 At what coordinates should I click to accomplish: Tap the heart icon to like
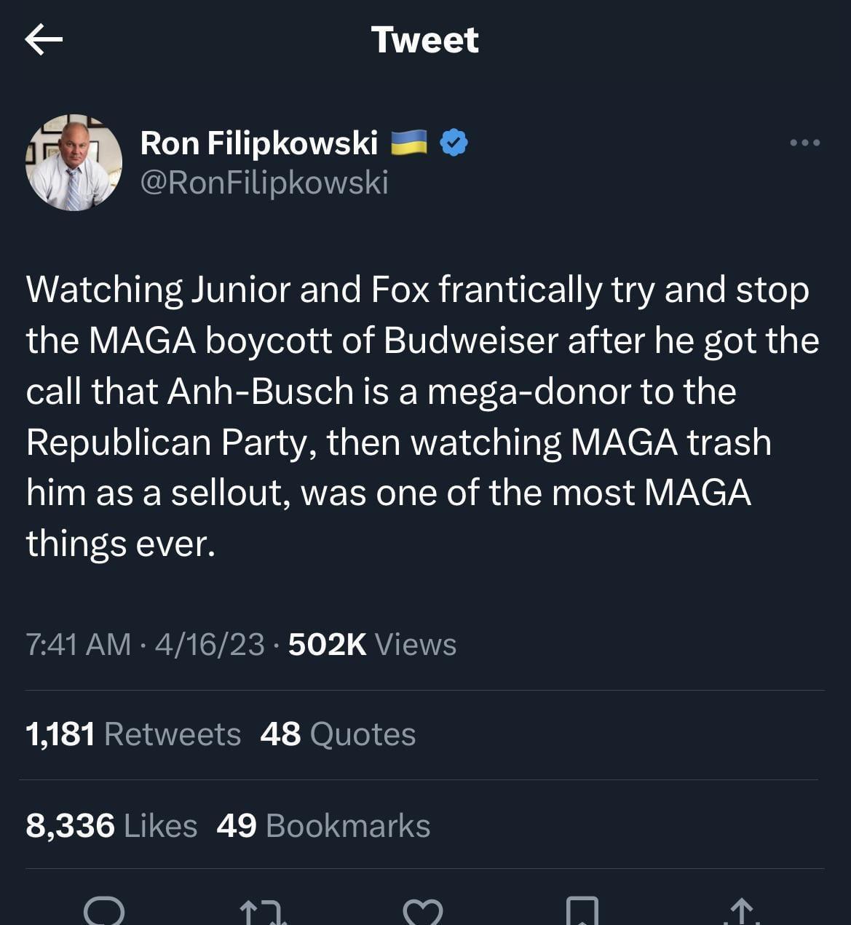pos(425,911)
